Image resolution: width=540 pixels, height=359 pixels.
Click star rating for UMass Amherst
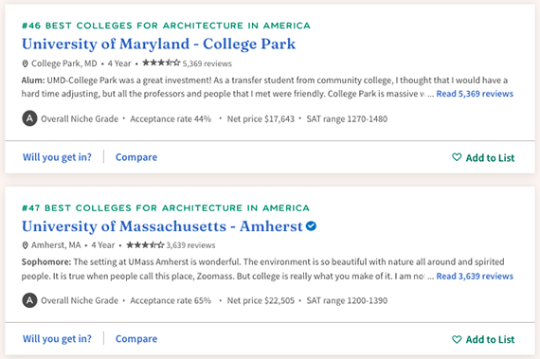point(145,244)
